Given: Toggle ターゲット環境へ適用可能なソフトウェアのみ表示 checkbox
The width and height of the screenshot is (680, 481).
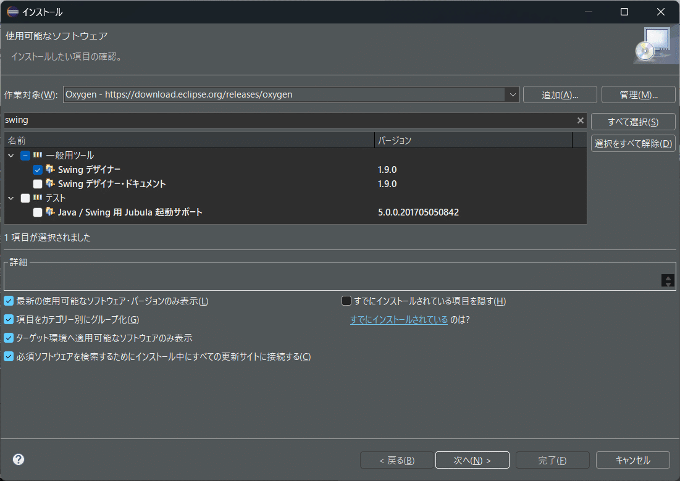Looking at the screenshot, I should pyautogui.click(x=9, y=338).
